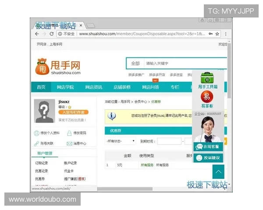Click the 多多进宝 hot search link
The height and width of the screenshot is (210, 263).
click(x=176, y=75)
